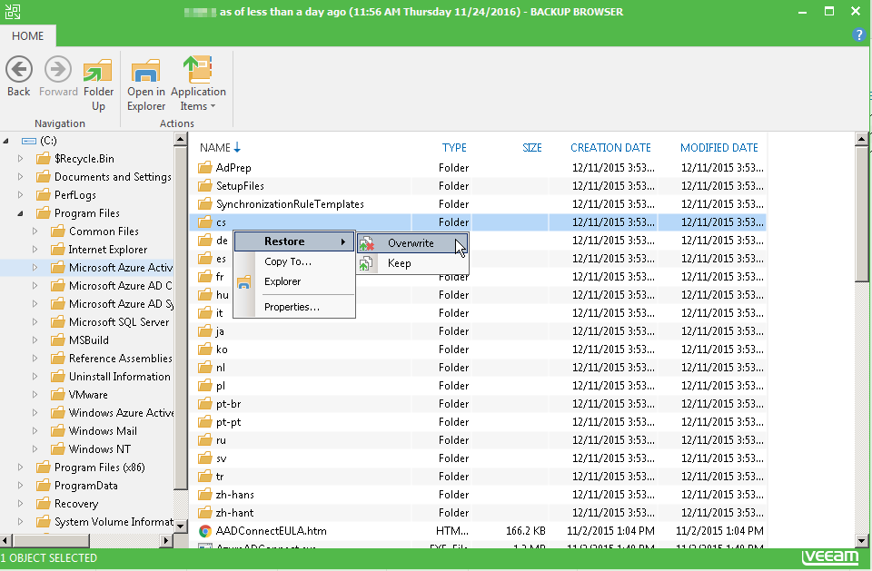This screenshot has width=872, height=571.
Task: Expand Internet Explorer tree node
Action: click(x=35, y=249)
